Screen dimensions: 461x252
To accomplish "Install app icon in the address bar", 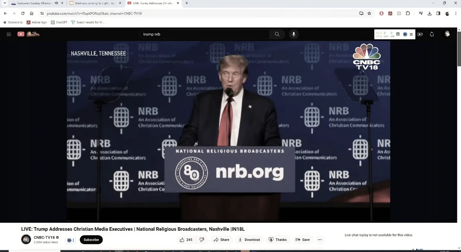I will (361, 13).
